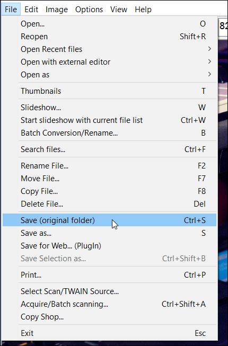Screen dimensions: 228x346
Task: Click Exit at bottom of File menu
Action: click(x=109, y=333)
